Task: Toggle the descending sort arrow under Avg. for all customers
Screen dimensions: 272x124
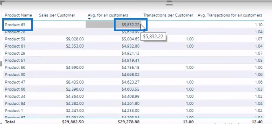Action: click(89, 19)
